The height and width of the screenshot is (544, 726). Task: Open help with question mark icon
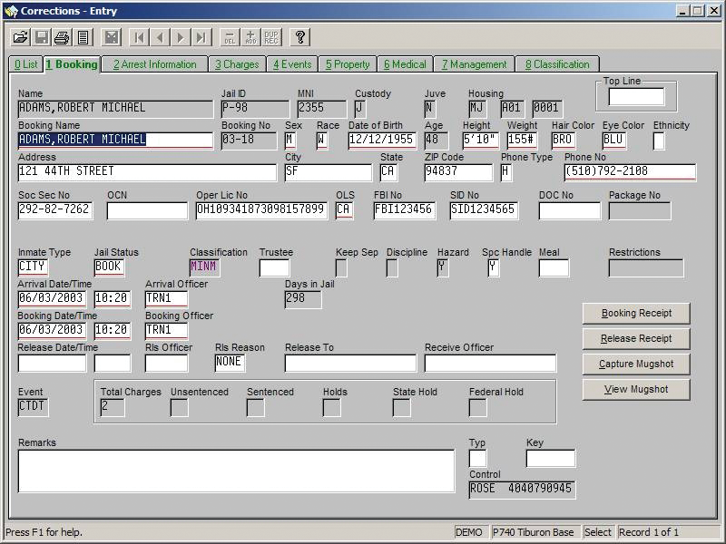click(299, 37)
